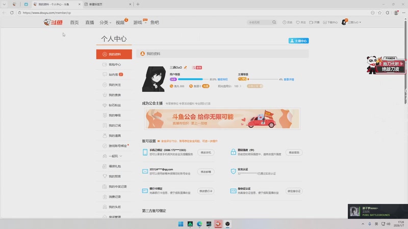Click the 斗鱼公会 guild banner
Image resolution: width=408 pixels, height=229 pixels.
222,119
